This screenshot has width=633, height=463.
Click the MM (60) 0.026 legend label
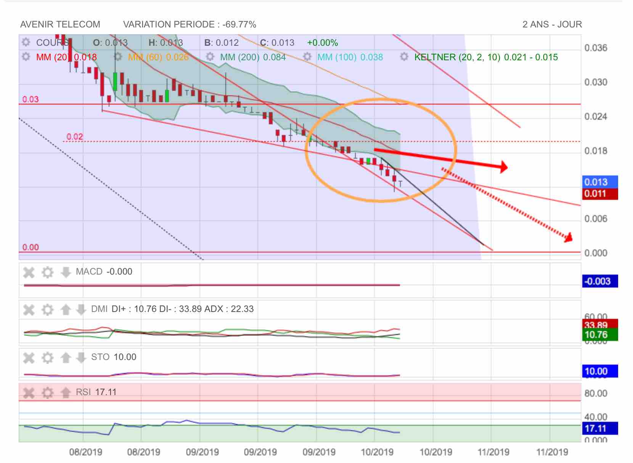(158, 57)
